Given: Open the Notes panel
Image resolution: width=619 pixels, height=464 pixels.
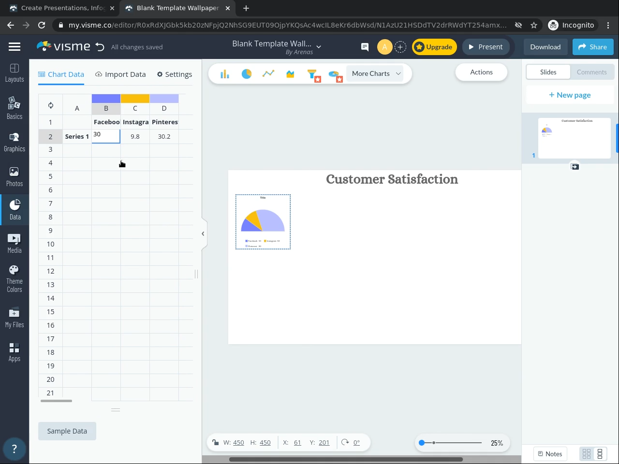Looking at the screenshot, I should pyautogui.click(x=550, y=454).
